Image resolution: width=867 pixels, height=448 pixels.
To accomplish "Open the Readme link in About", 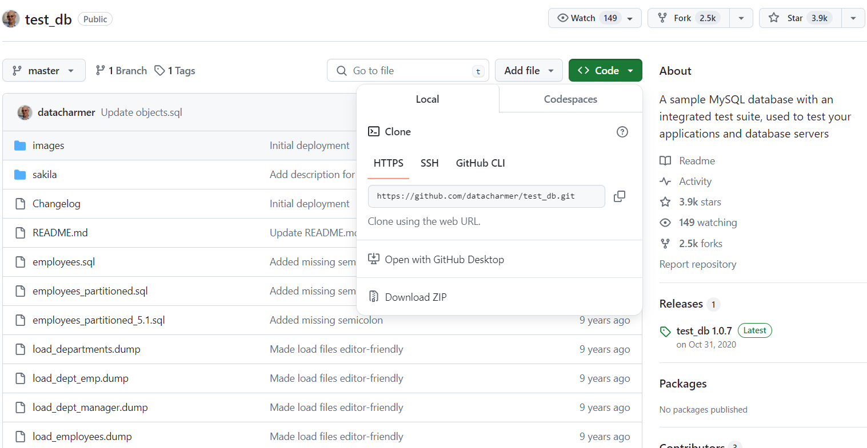I will click(688, 161).
